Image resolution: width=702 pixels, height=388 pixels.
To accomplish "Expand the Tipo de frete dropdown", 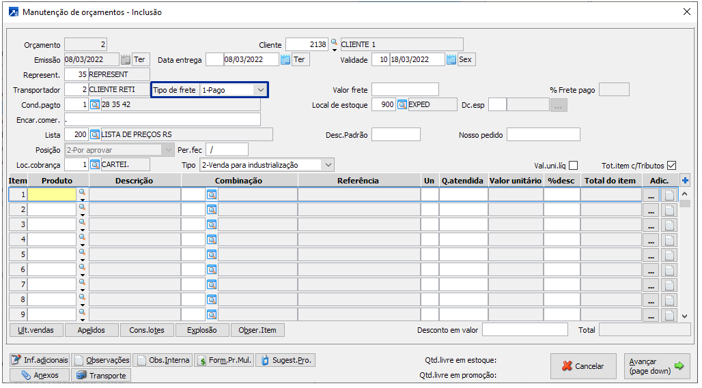I will (x=260, y=90).
